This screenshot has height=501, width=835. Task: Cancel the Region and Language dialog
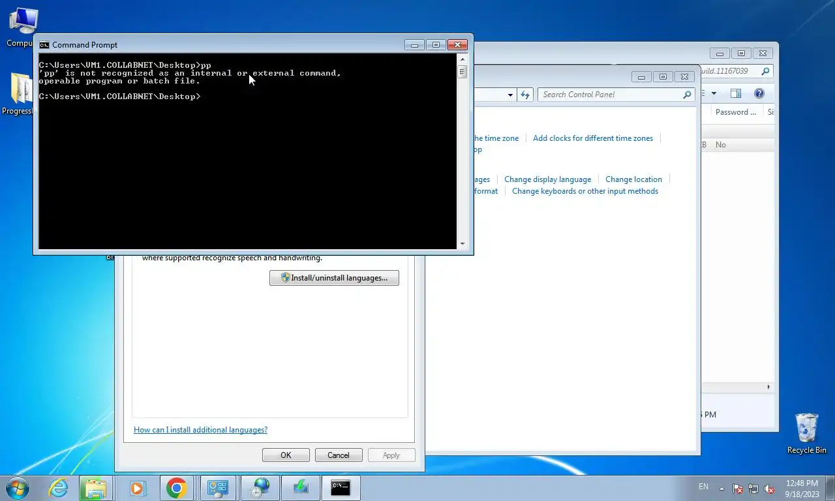339,455
